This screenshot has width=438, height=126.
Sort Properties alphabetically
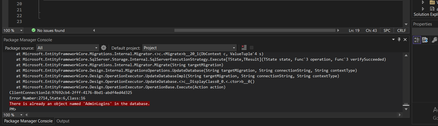click(x=425, y=40)
